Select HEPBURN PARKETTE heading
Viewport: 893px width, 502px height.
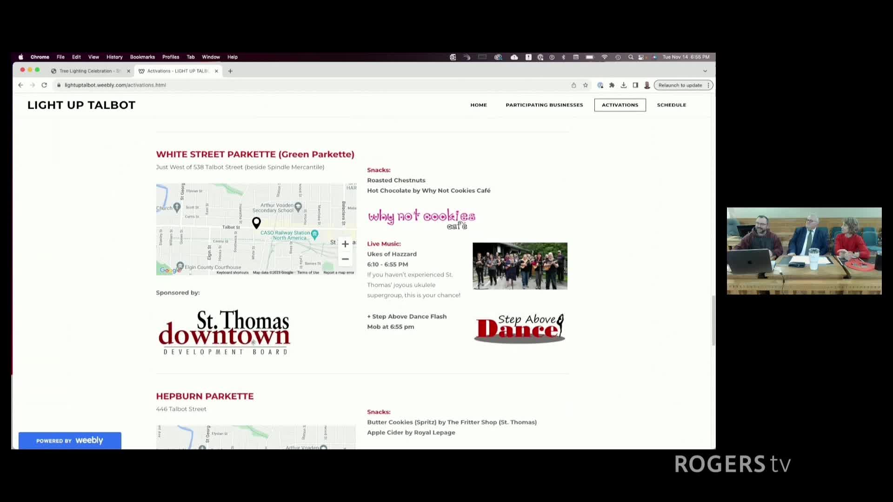pyautogui.click(x=205, y=396)
